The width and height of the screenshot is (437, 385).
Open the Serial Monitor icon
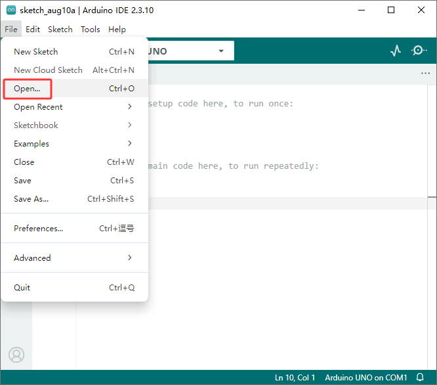coord(419,51)
